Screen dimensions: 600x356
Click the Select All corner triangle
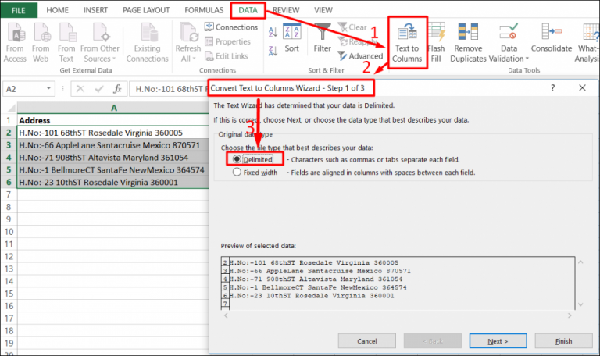(x=11, y=108)
